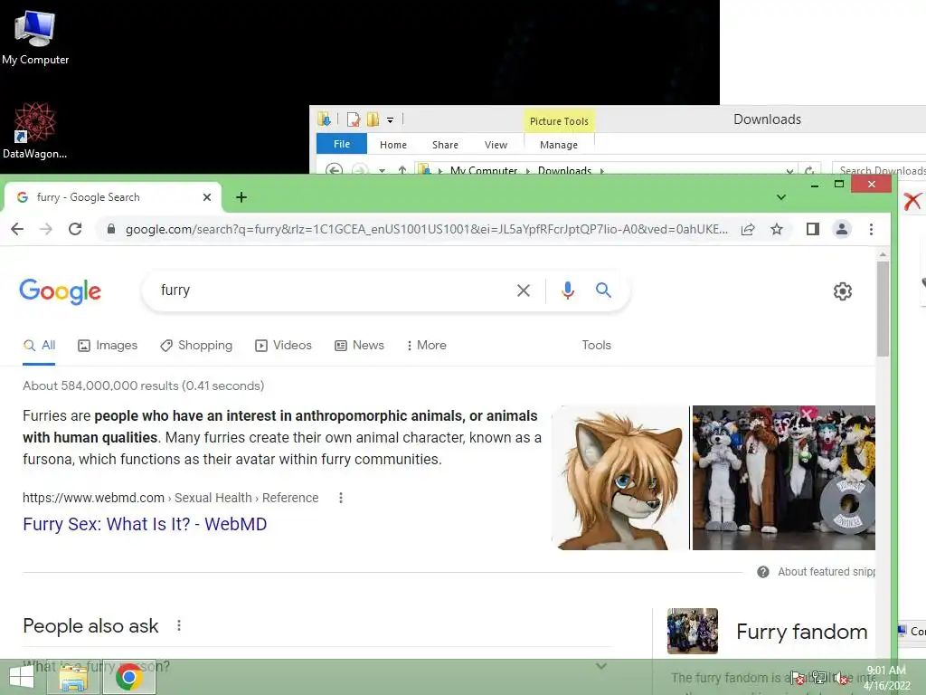Image resolution: width=926 pixels, height=695 pixels.
Task: Expand Customize Quick Access Toolbar dropdown
Action: [x=390, y=120]
